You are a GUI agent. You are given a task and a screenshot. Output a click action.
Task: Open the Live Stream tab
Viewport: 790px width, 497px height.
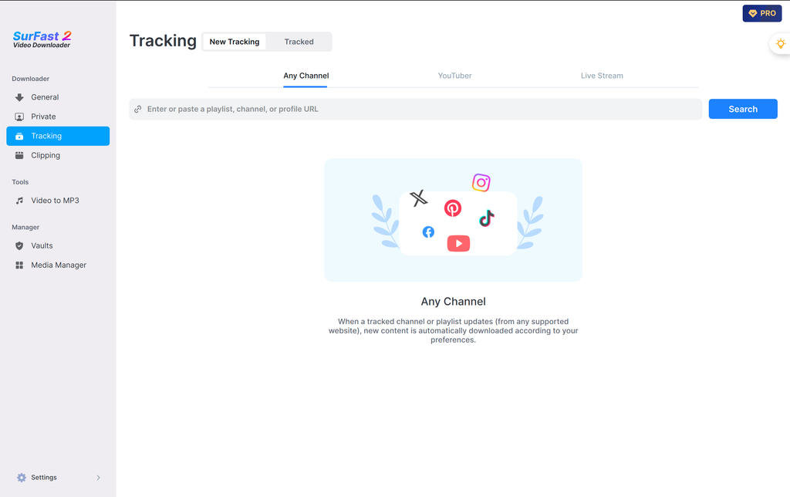coord(602,76)
